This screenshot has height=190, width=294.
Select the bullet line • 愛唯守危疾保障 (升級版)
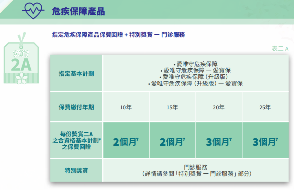194,77
